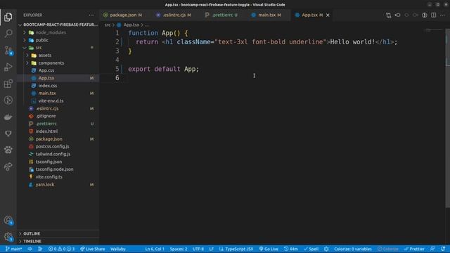
Task: Open the Extensions view
Action: (8, 84)
